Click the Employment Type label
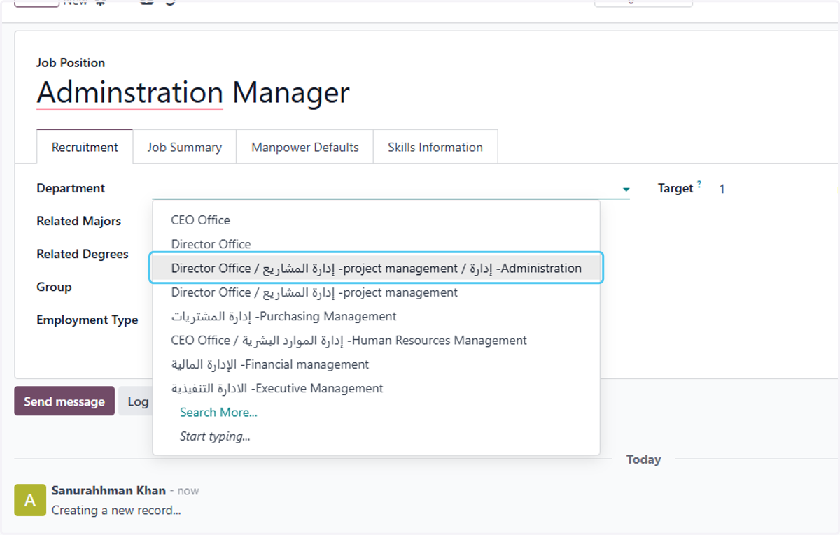840x535 pixels. pyautogui.click(x=87, y=320)
